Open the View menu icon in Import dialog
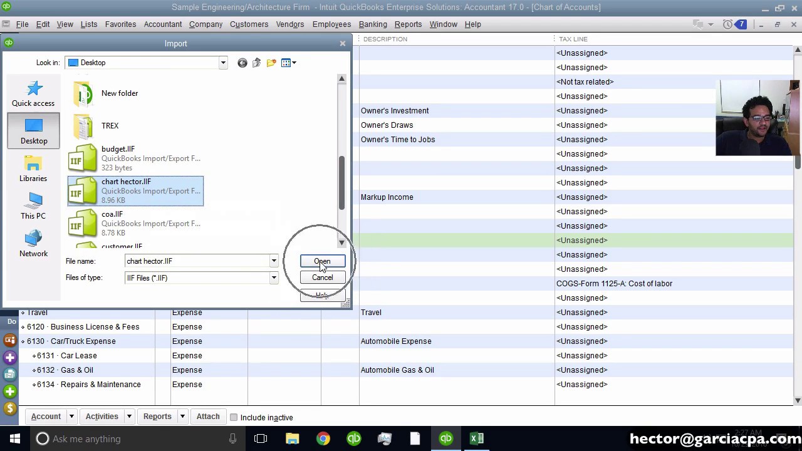Screen dimensions: 802x451 pyautogui.click(x=288, y=63)
